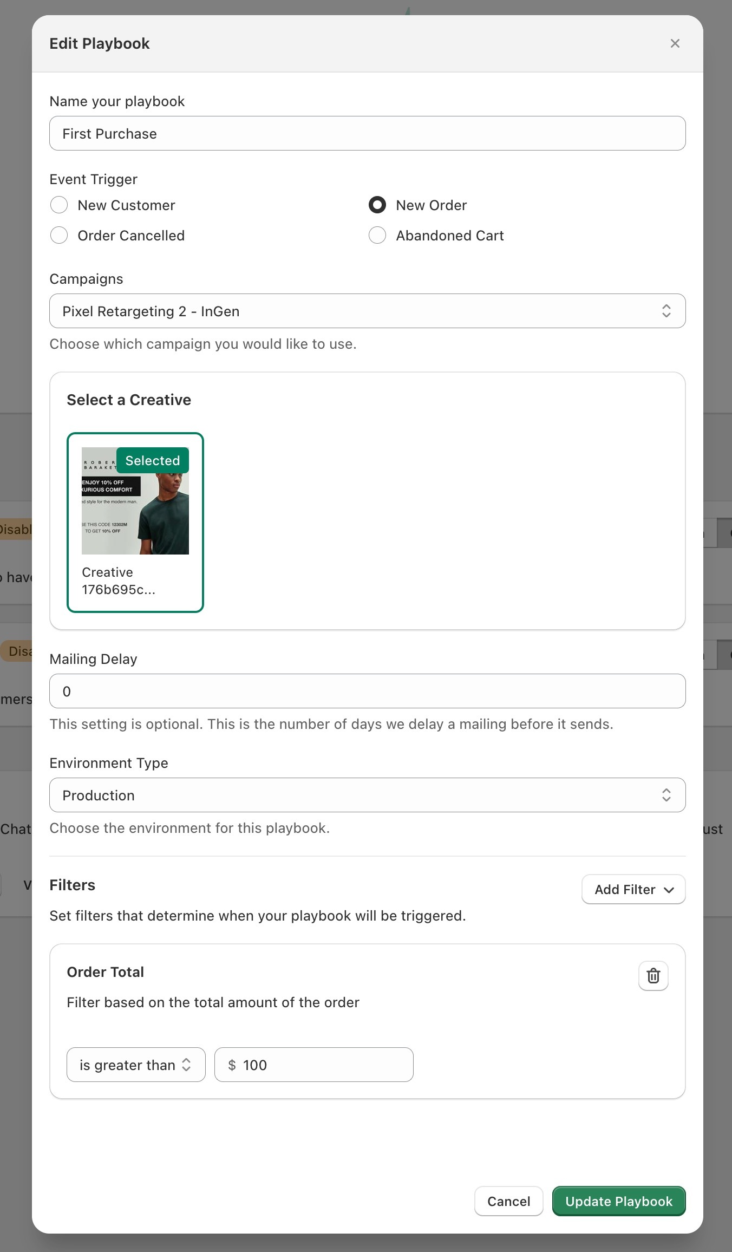Click the 'Select a Creative' heading
This screenshot has width=732, height=1252.
coord(129,400)
